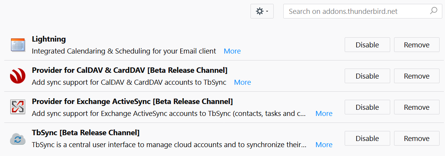Click the CalDAV & CardDAV provider icon
Screen dimensions: 445x156
pyautogui.click(x=17, y=76)
